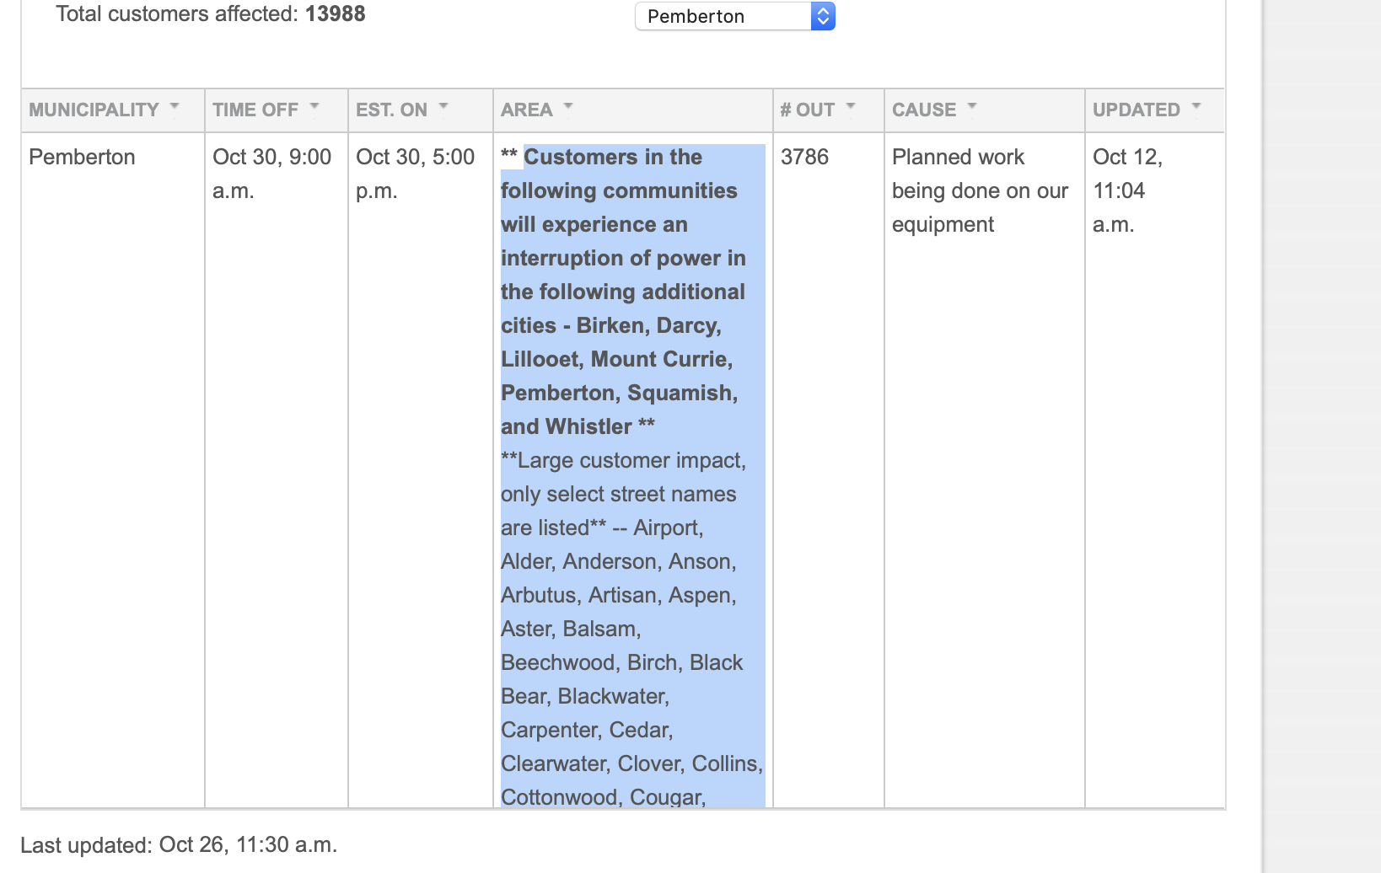Click sort arrow beside TIME OFF header

(x=314, y=107)
